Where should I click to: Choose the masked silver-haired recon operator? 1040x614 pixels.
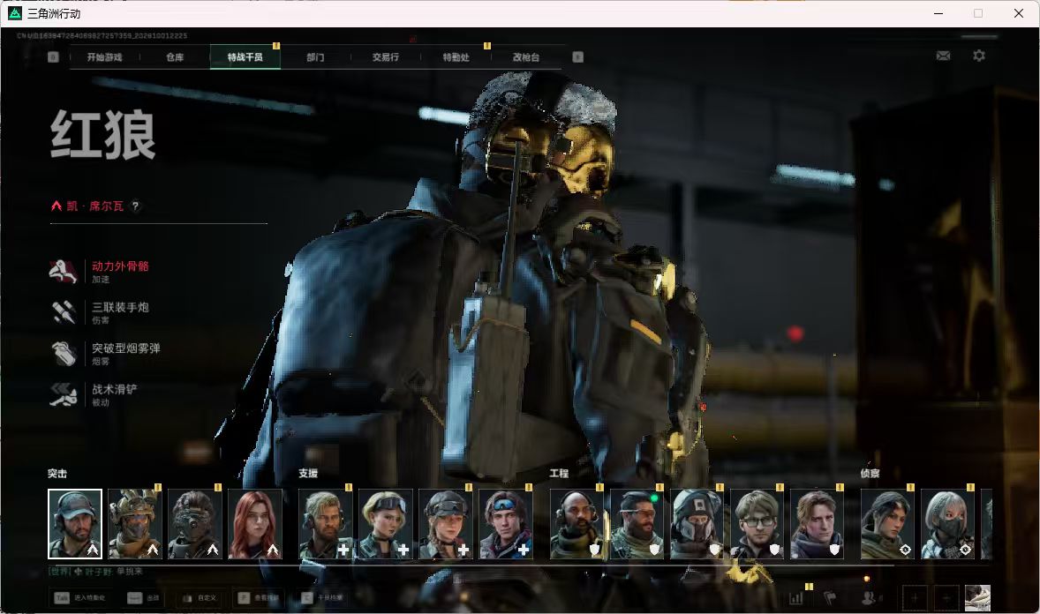pos(948,525)
